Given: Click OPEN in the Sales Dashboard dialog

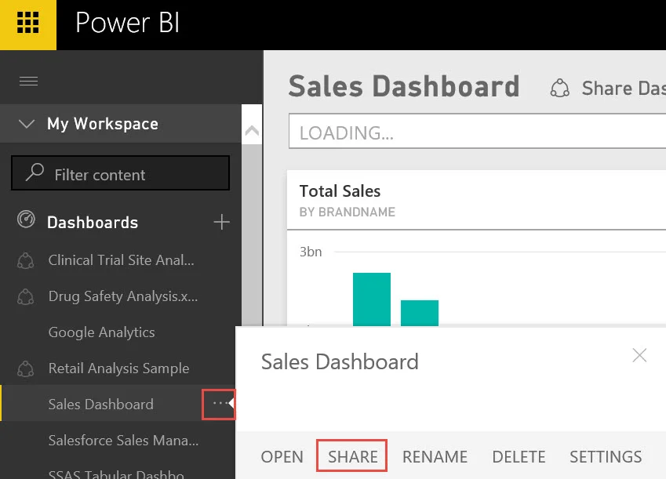Looking at the screenshot, I should pyautogui.click(x=282, y=456).
